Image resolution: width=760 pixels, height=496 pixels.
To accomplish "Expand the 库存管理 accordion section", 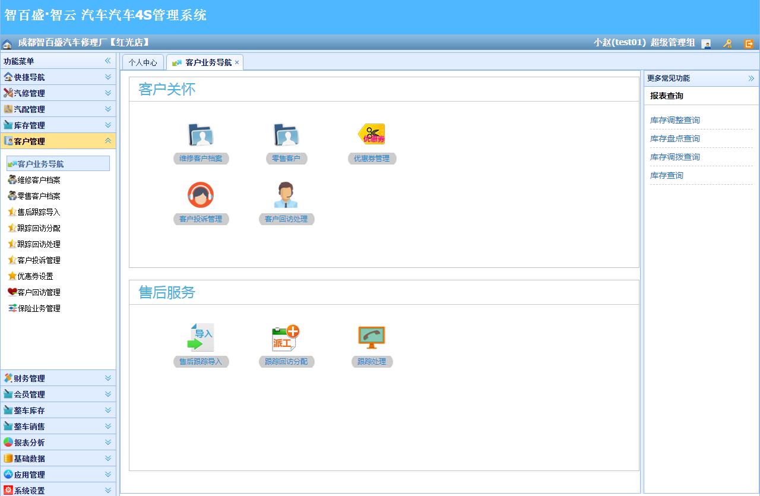I will 58,125.
